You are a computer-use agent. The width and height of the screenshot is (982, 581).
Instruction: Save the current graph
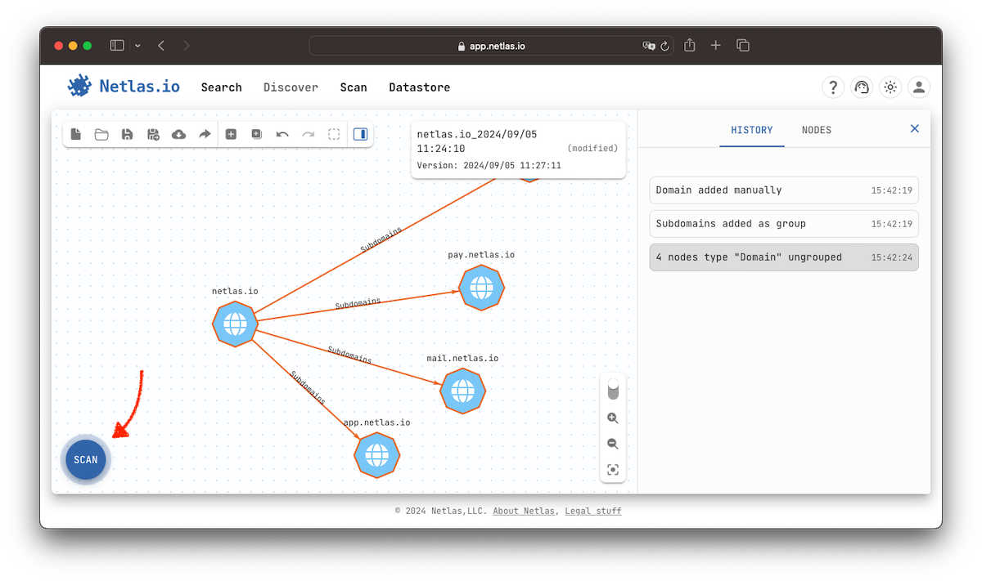point(127,135)
